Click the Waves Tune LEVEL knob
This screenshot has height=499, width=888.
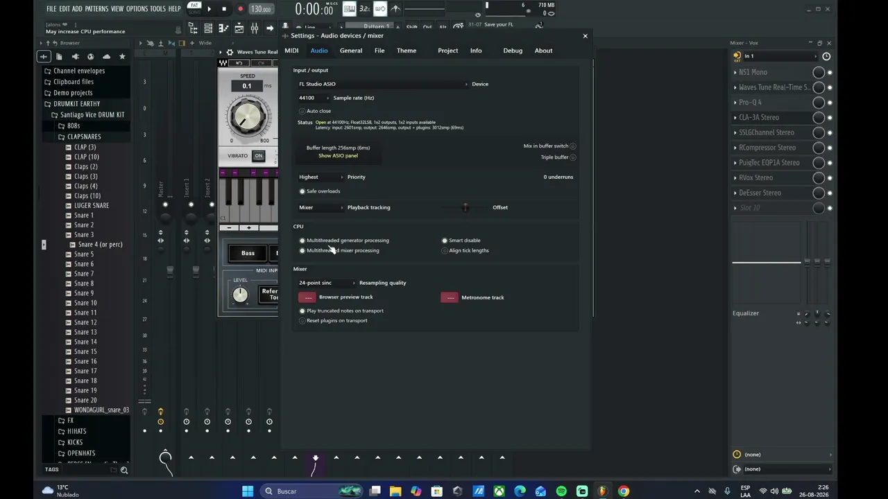(x=240, y=295)
